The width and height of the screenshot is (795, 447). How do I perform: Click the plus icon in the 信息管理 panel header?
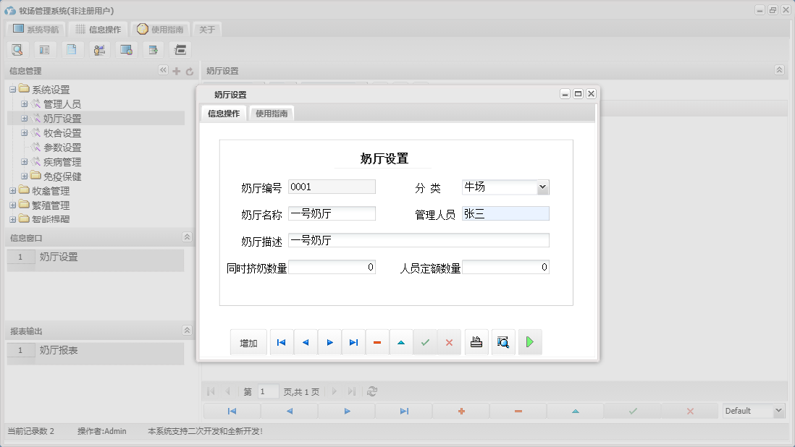tap(177, 71)
